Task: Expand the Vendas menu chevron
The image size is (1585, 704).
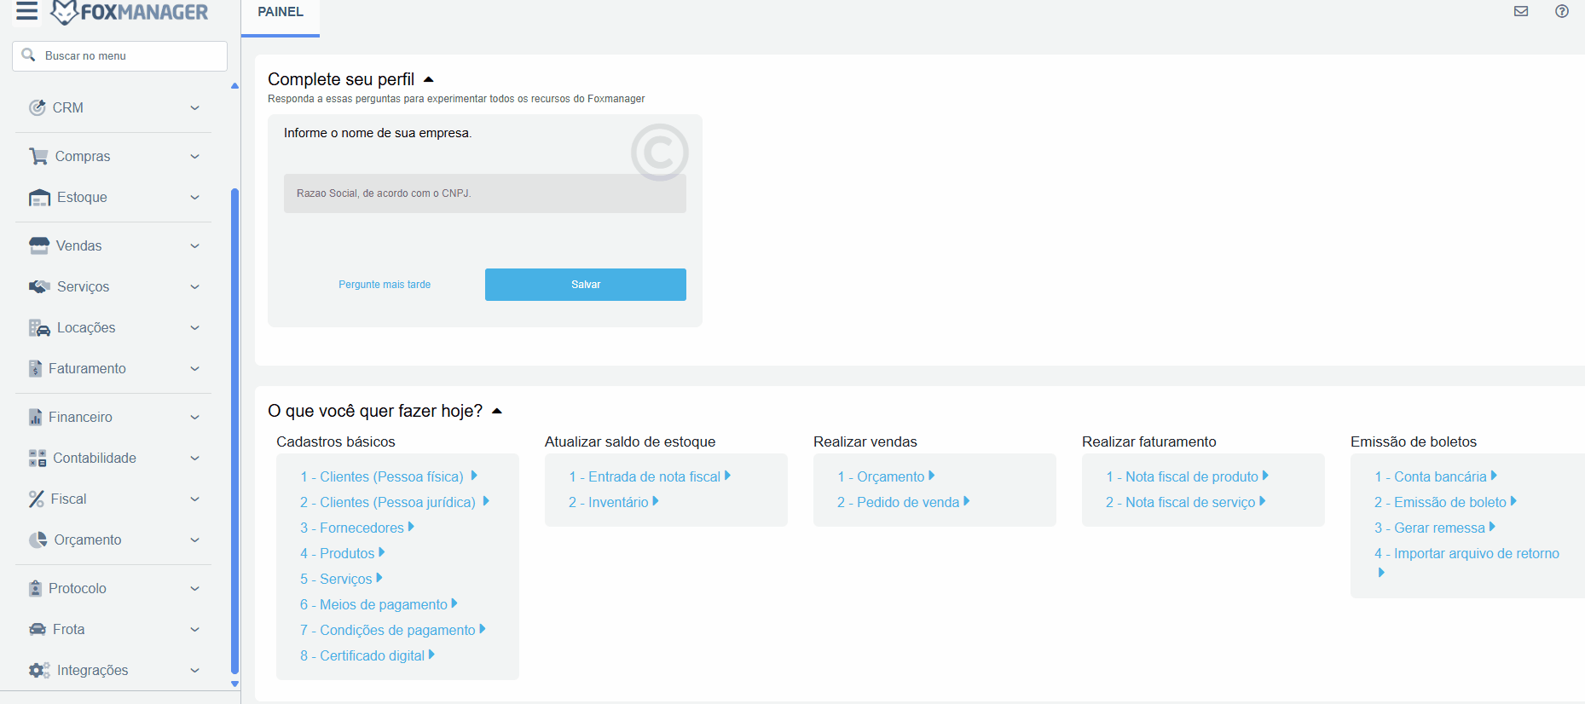Action: point(194,245)
